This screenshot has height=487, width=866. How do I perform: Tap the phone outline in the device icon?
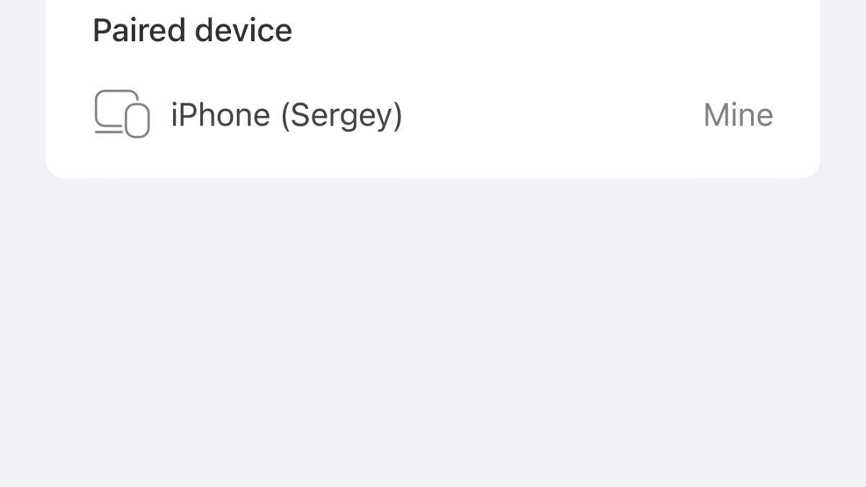137,120
